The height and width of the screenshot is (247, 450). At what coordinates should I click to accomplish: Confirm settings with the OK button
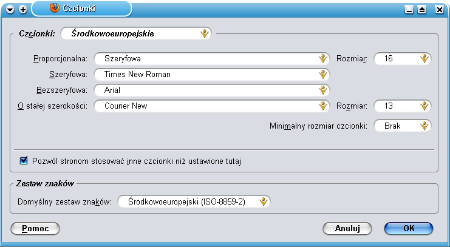(409, 228)
